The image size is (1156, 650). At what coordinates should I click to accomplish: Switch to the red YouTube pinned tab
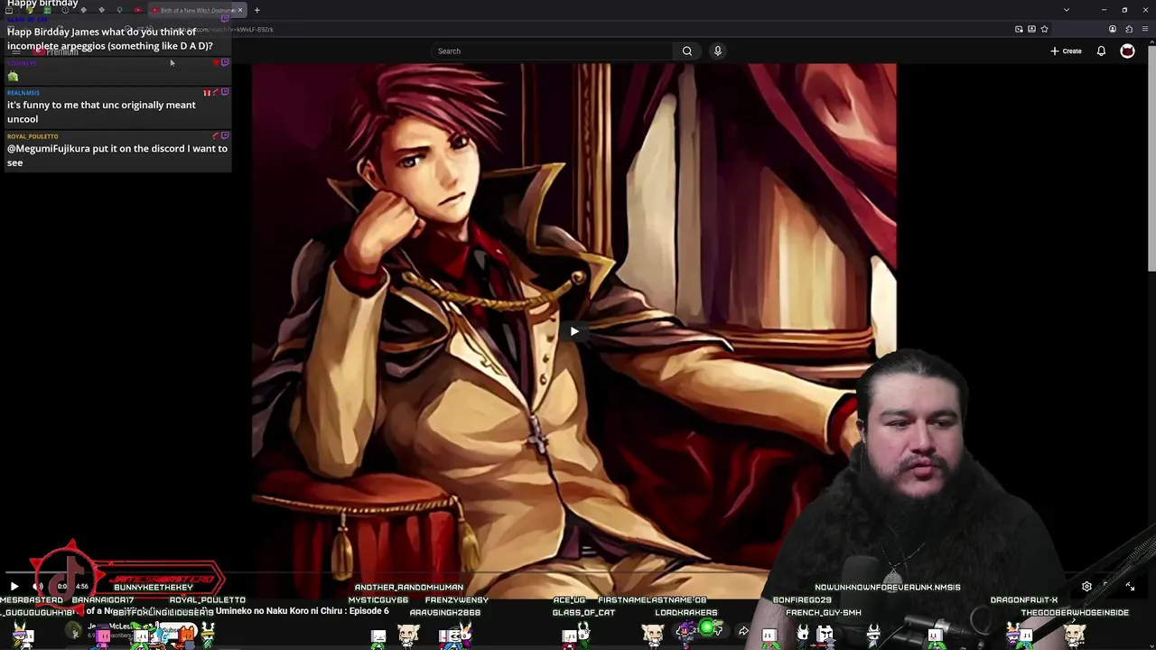137,10
